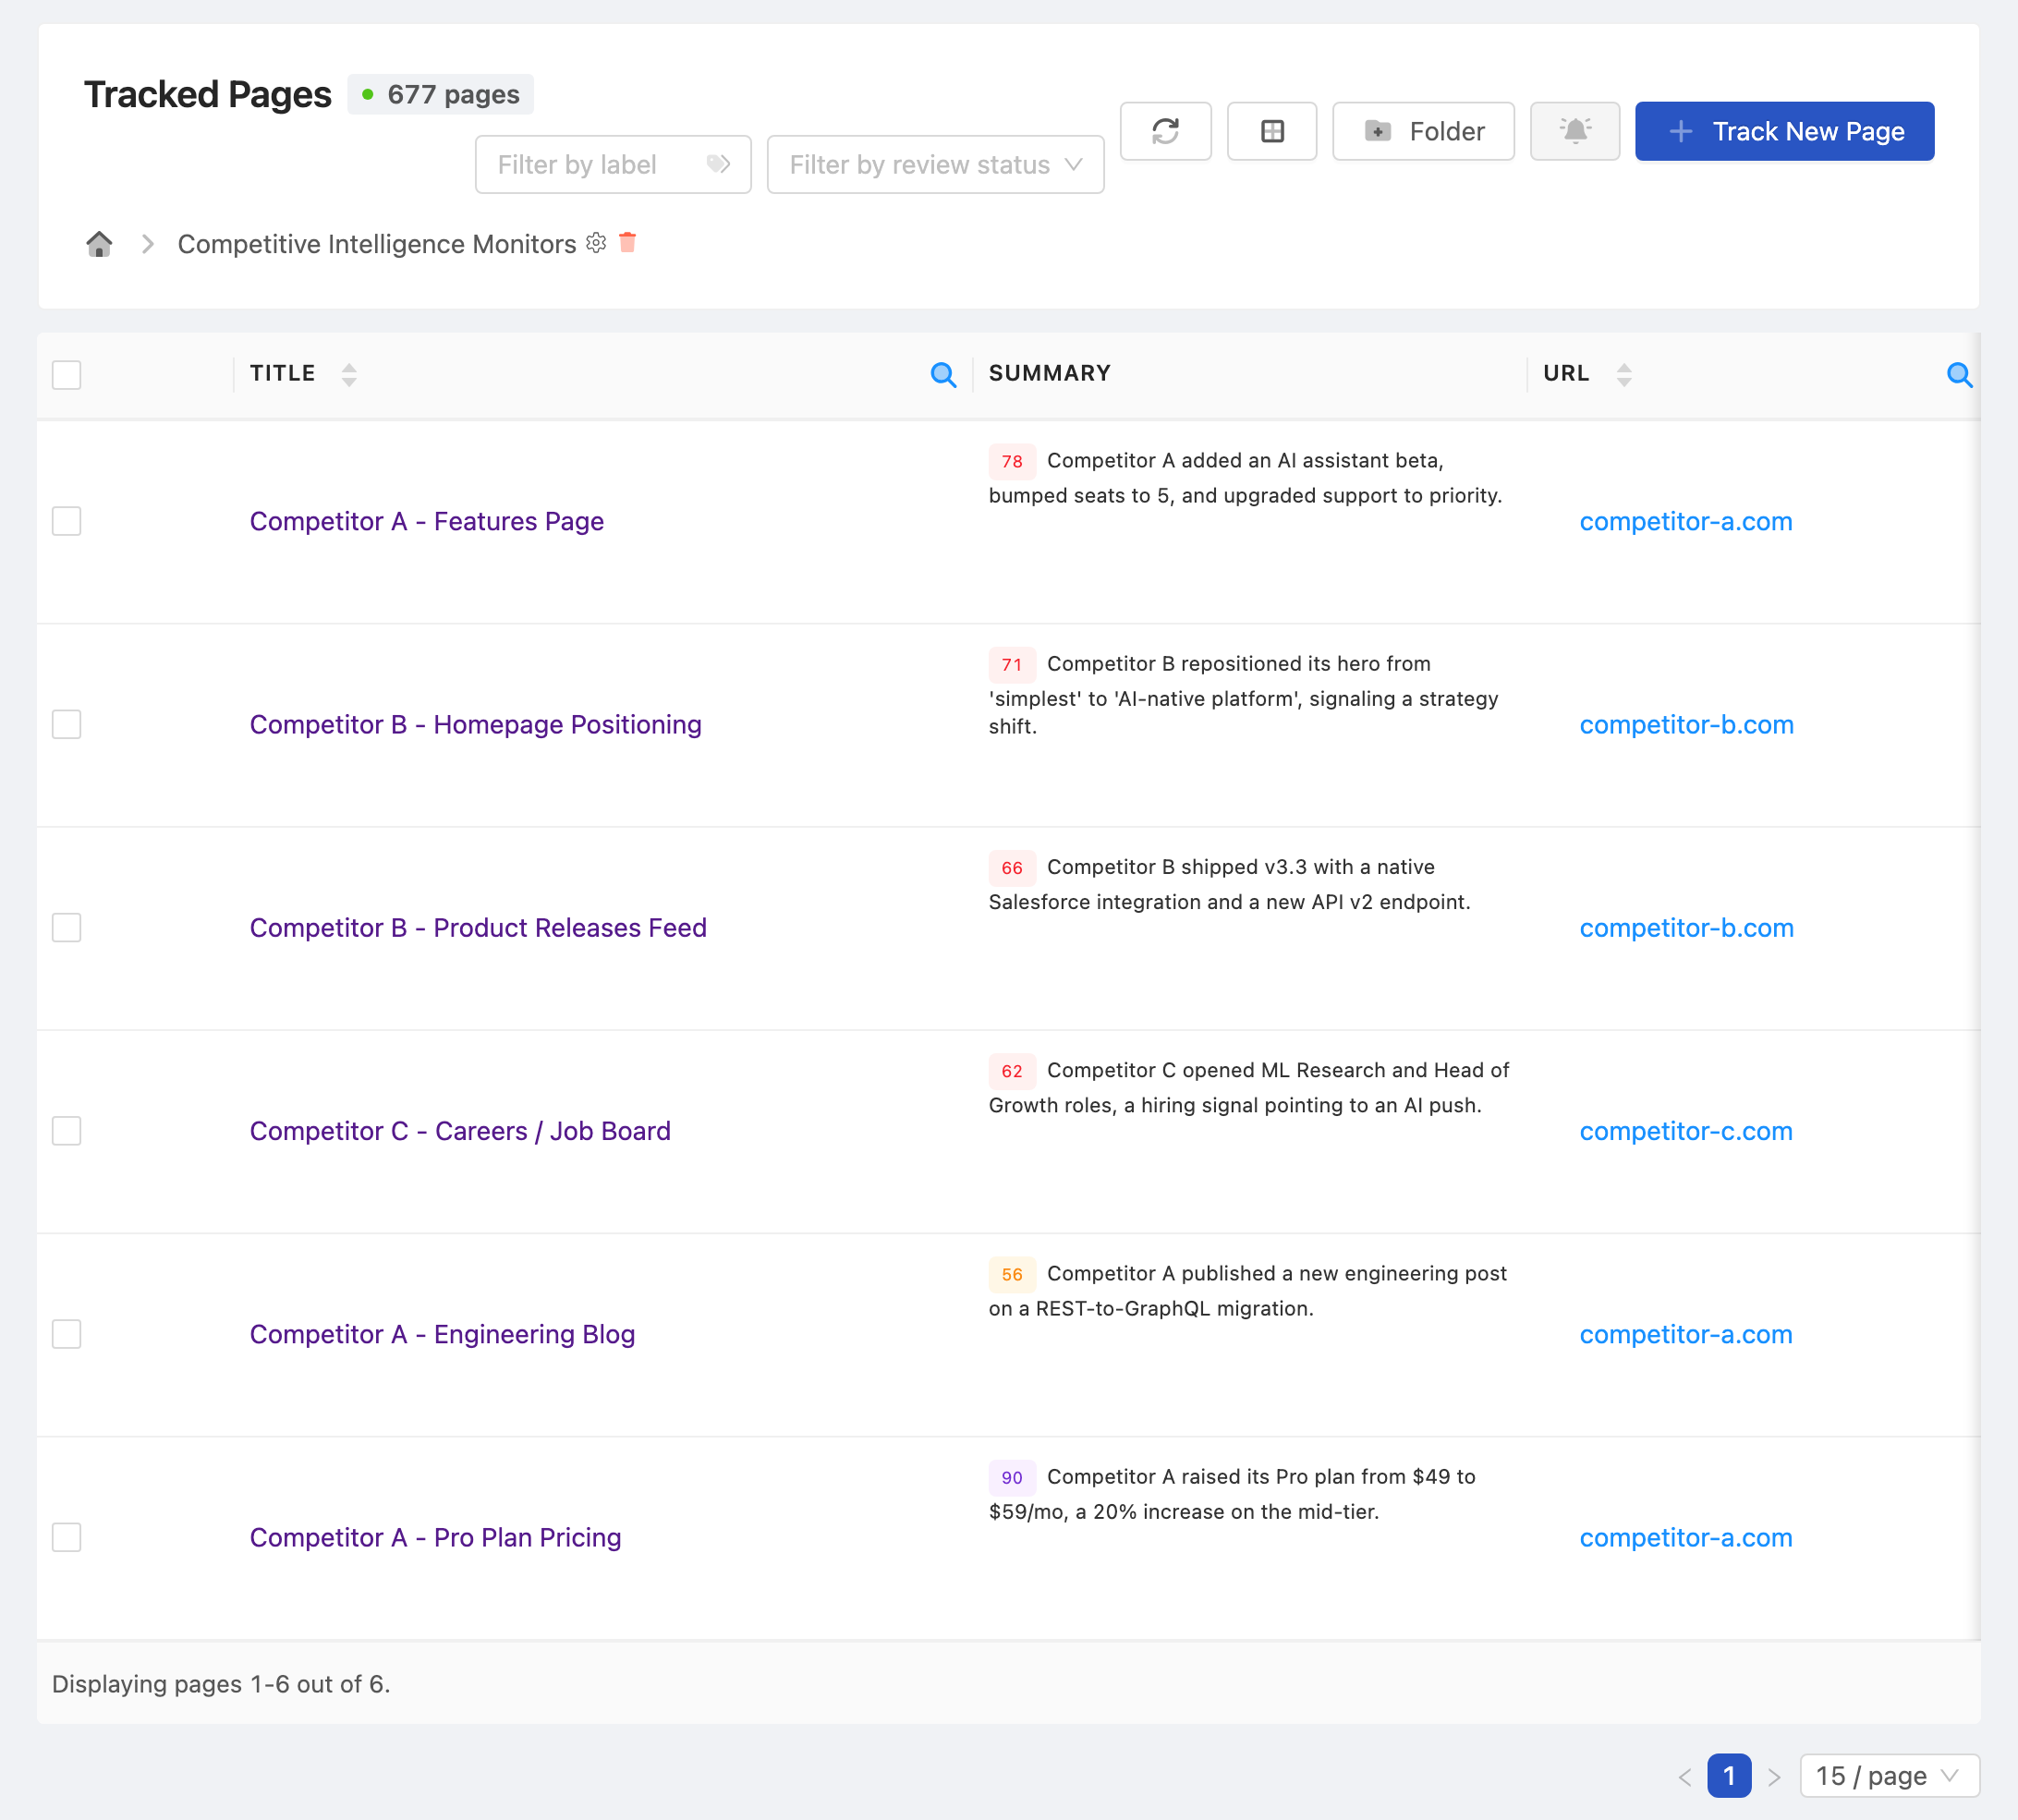
Task: Click priority score badge 56
Action: click(x=1012, y=1274)
